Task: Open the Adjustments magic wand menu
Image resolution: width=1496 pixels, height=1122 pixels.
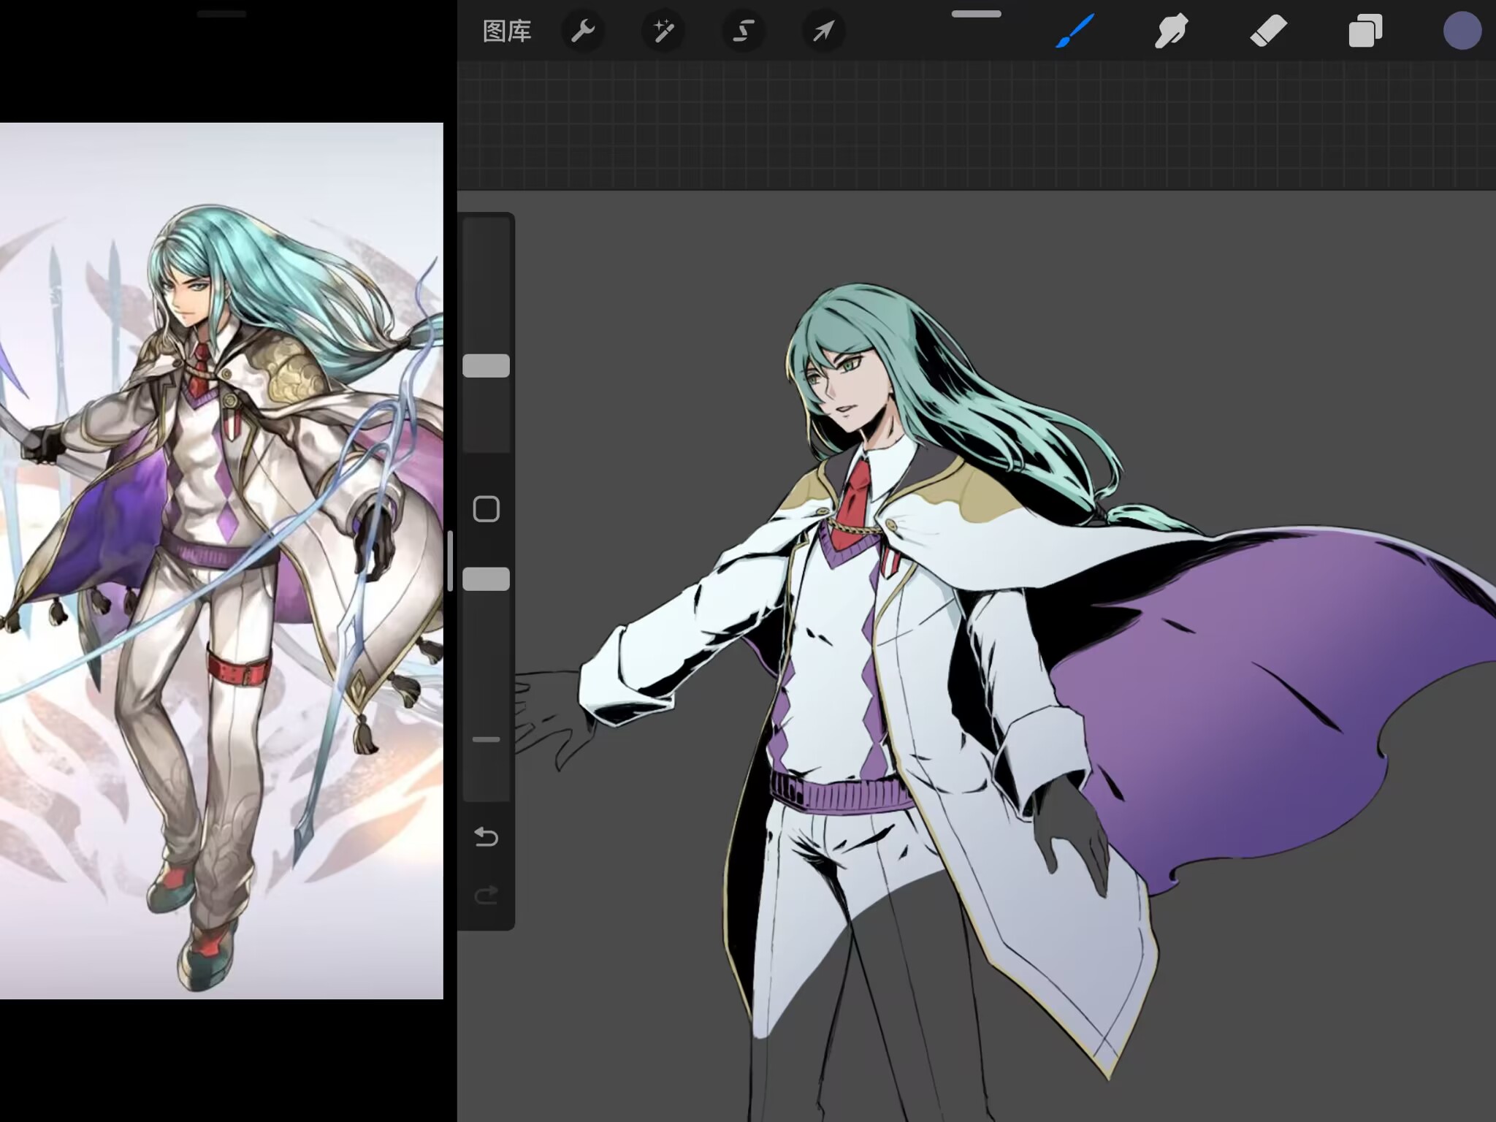Action: pos(663,31)
